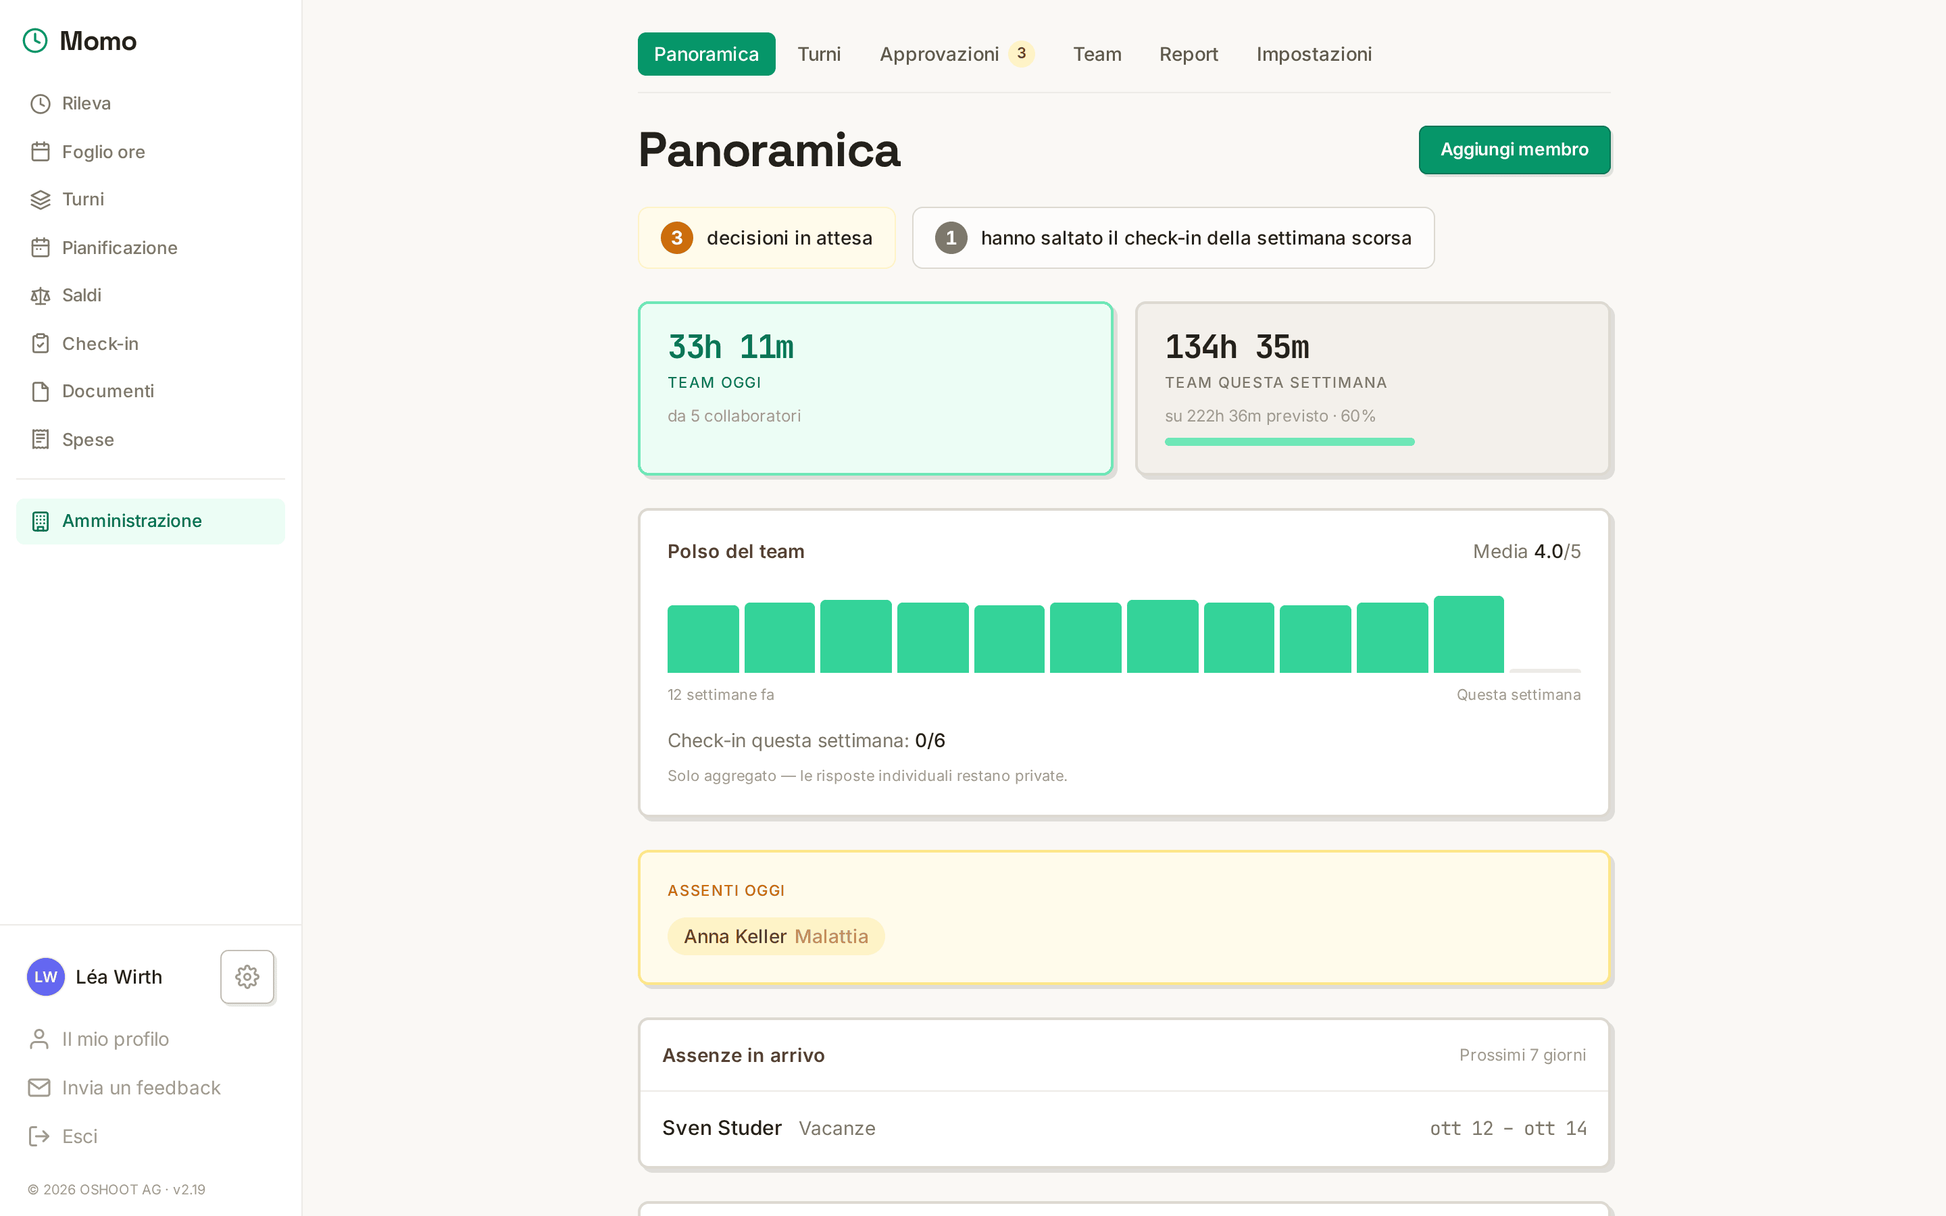1946x1216 pixels.
Task: Click the most recent filled pulse bar
Action: pos(1468,634)
